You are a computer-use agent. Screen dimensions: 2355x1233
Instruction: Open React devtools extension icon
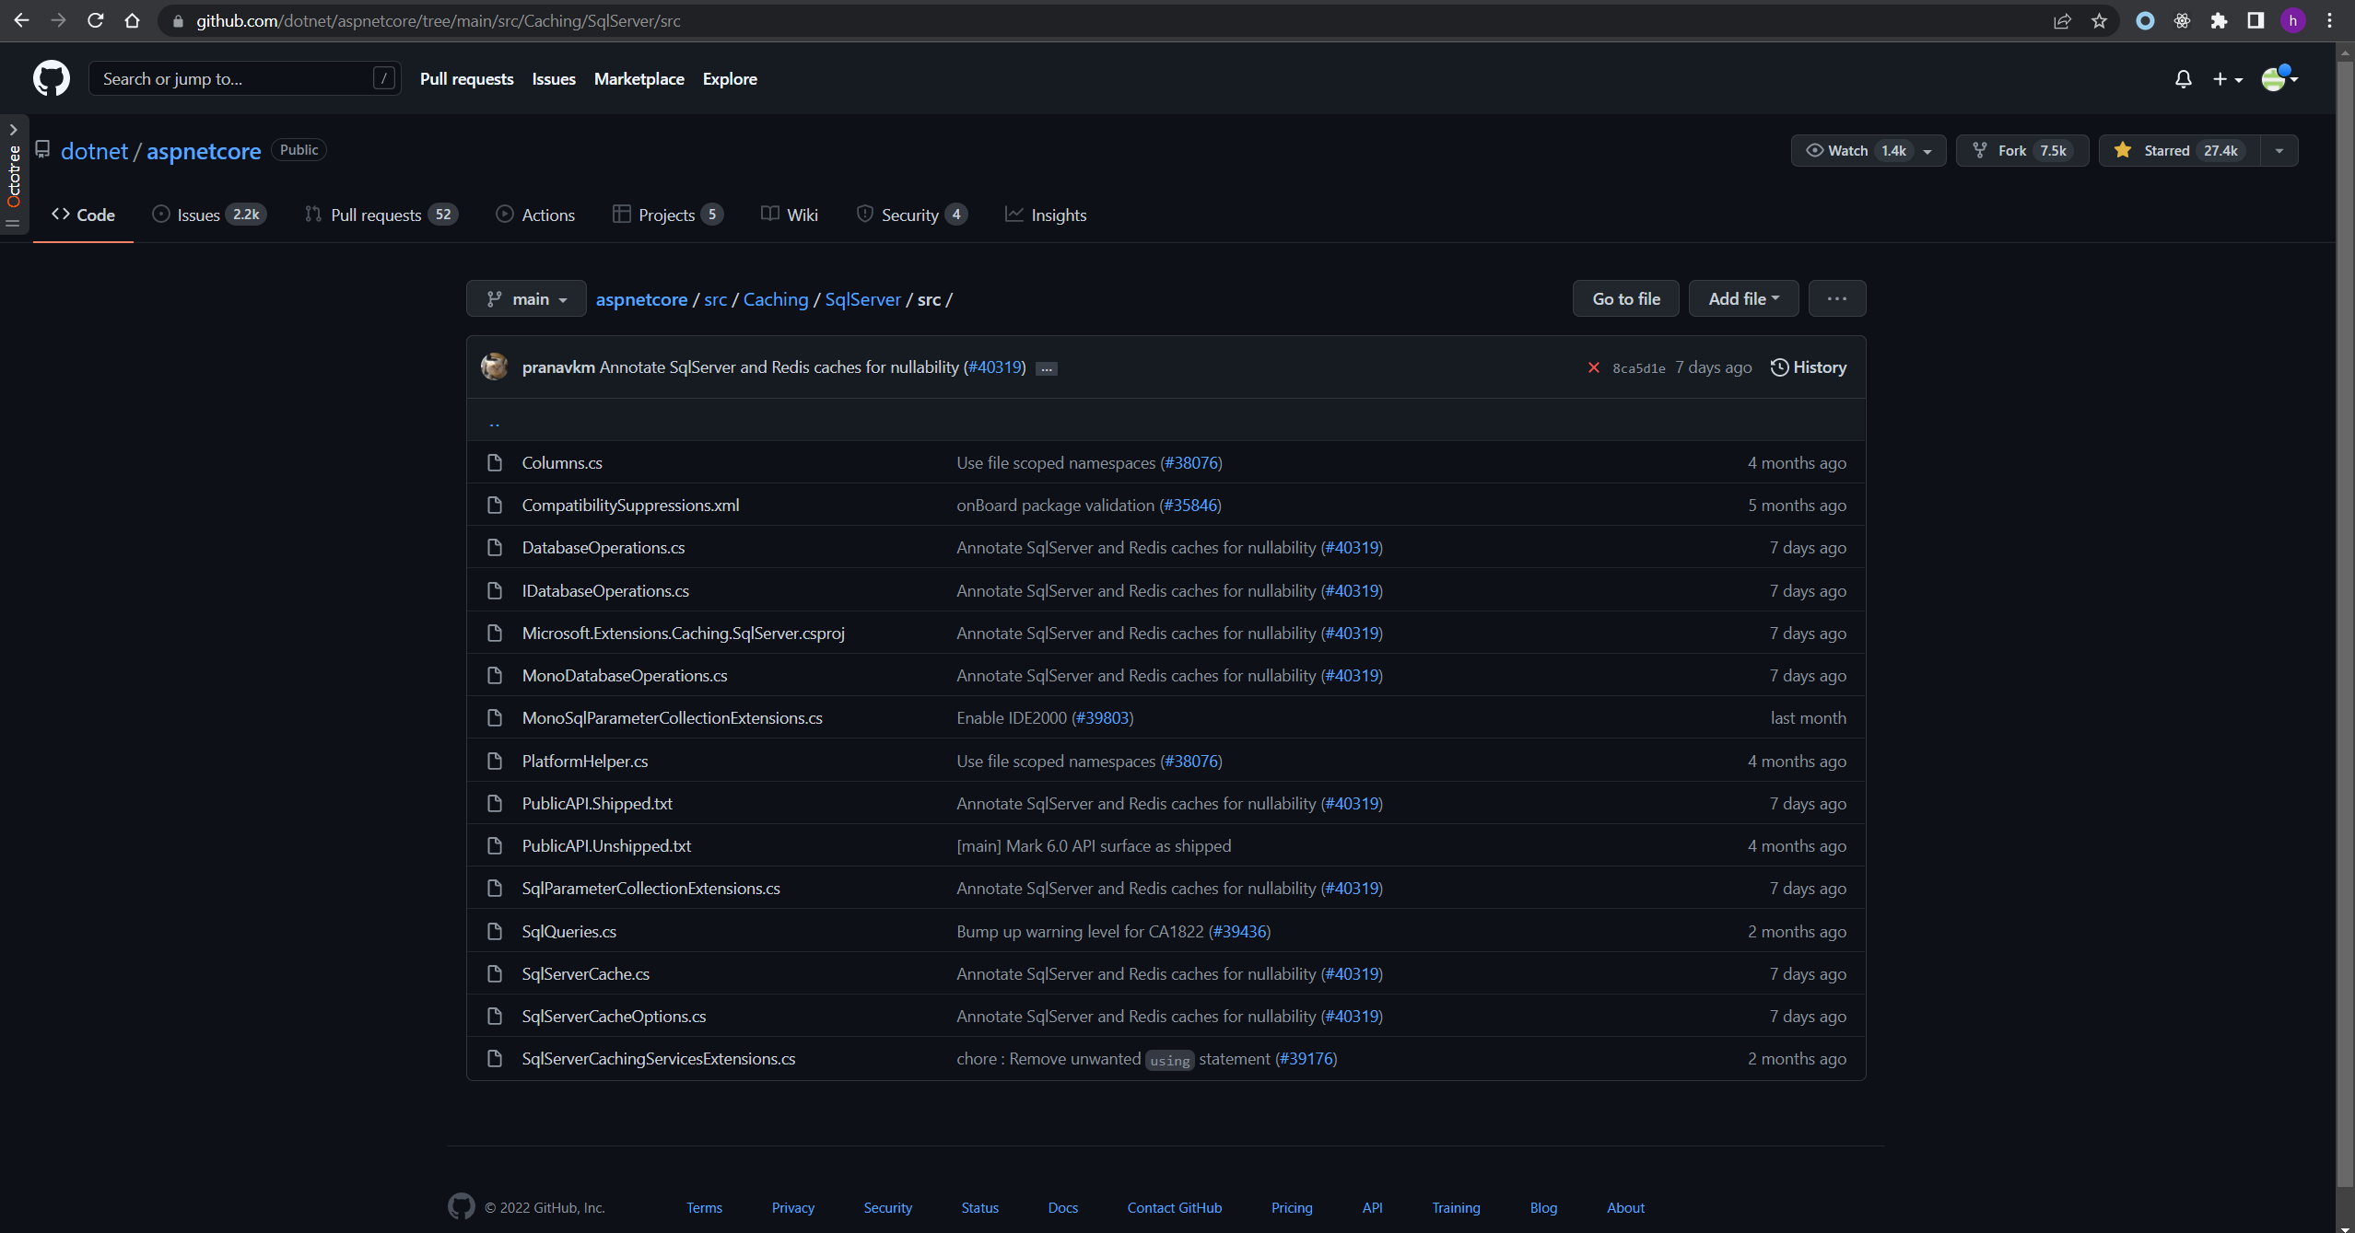click(x=2182, y=20)
